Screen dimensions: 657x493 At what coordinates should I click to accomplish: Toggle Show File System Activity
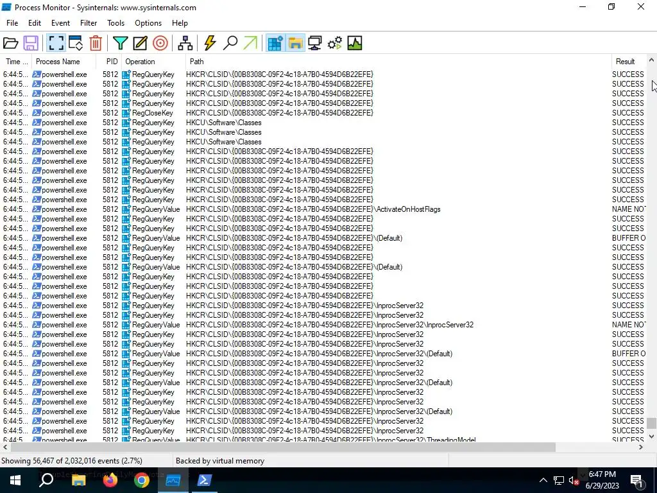click(x=295, y=43)
